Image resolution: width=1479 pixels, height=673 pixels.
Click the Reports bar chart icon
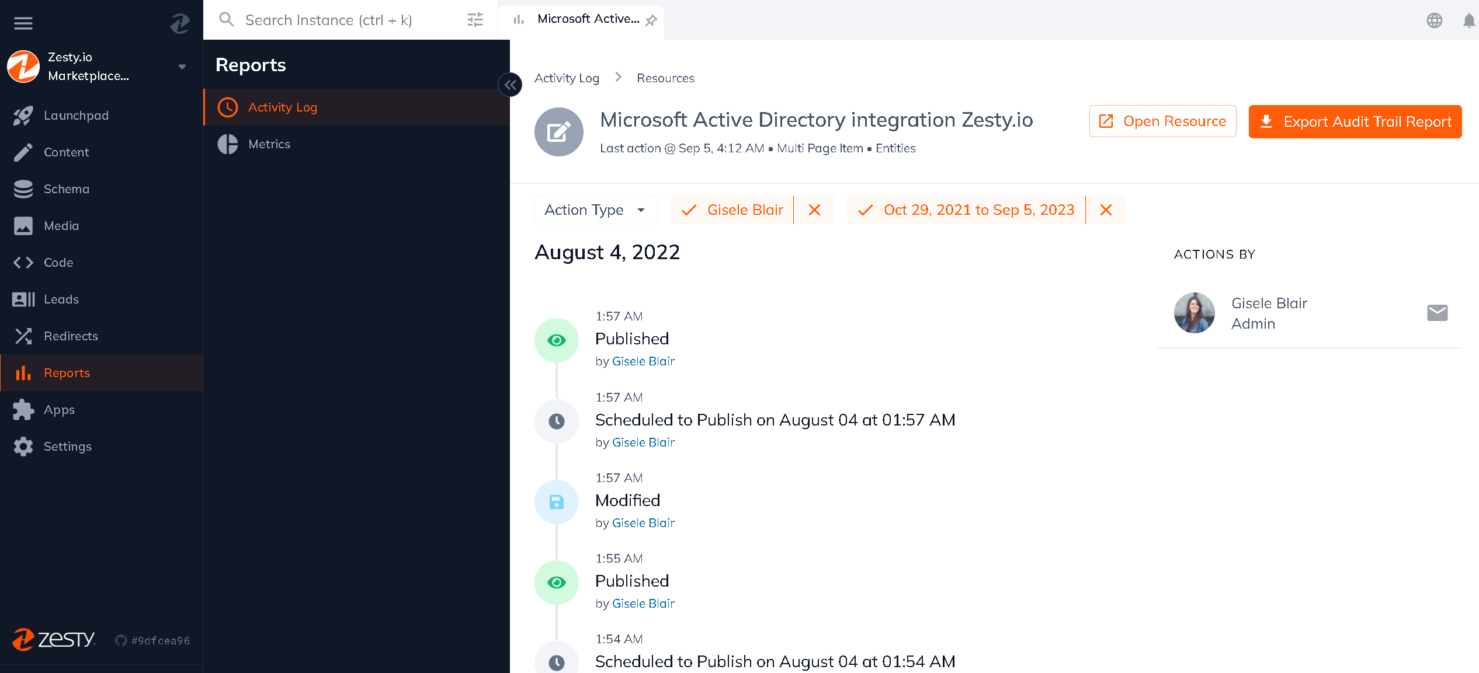(x=23, y=373)
